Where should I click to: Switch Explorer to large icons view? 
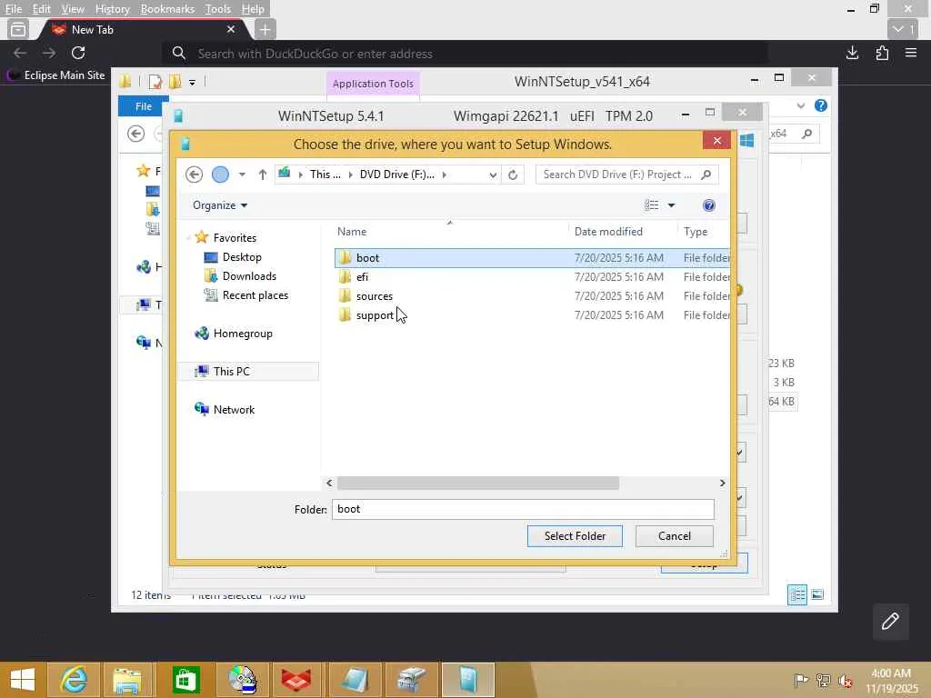pos(817,594)
